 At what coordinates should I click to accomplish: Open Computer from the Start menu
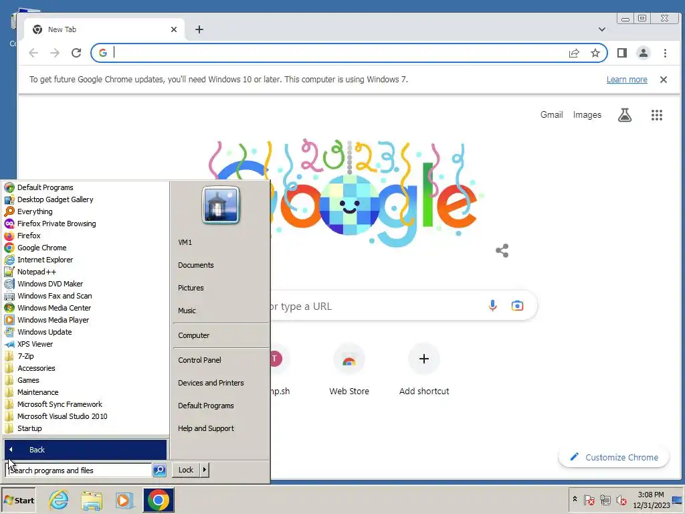(193, 335)
